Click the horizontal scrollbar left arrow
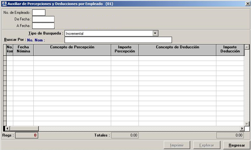 pyautogui.click(x=8, y=129)
